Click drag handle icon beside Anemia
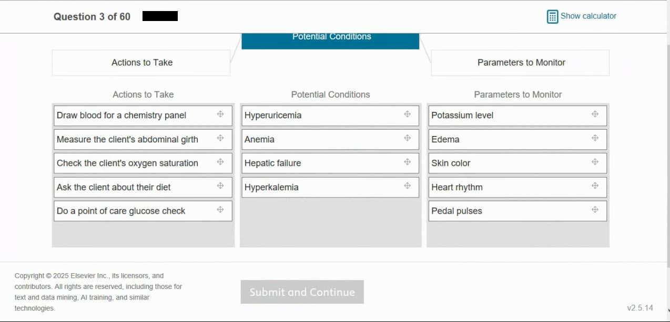Image resolution: width=670 pixels, height=322 pixels. click(x=407, y=138)
